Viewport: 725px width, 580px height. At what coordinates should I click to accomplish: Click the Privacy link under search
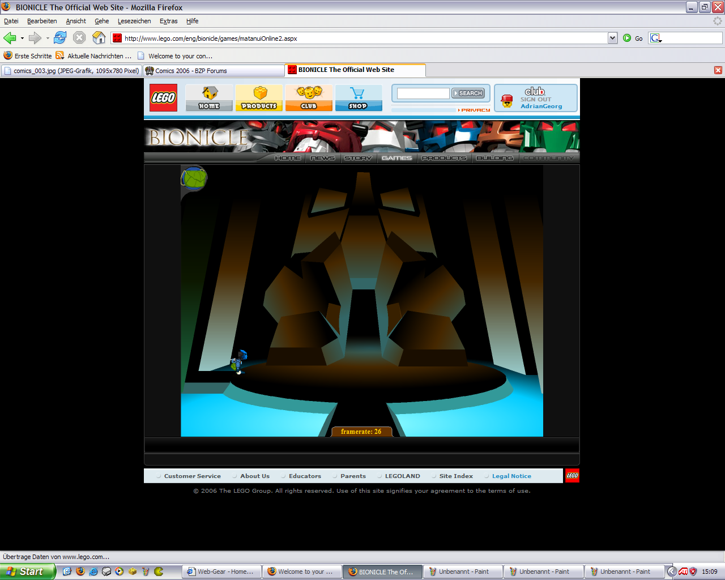pyautogui.click(x=475, y=110)
